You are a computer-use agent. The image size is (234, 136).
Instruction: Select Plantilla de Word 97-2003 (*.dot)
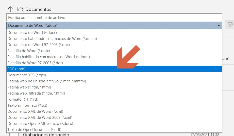[114, 63]
